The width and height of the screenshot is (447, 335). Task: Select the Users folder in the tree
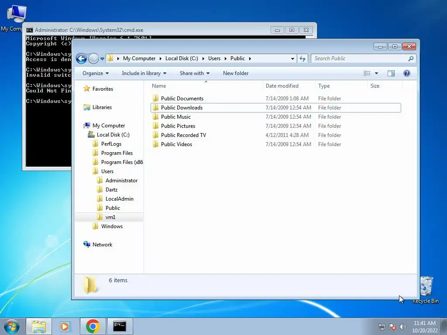coord(103,171)
